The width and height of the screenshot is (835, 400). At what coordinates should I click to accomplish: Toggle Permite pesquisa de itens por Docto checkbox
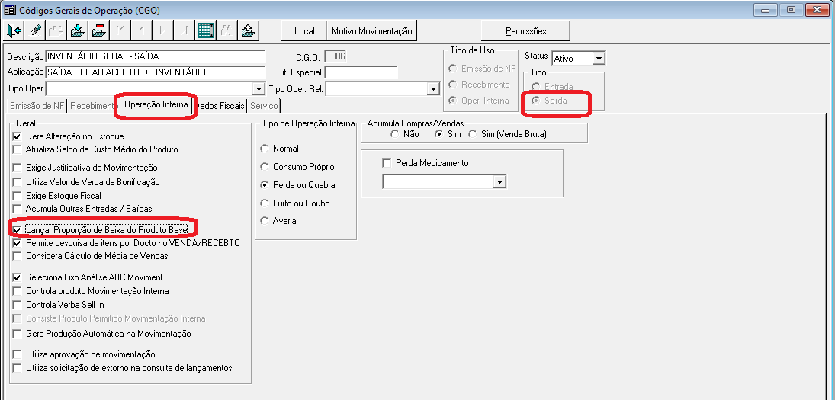[x=18, y=242]
